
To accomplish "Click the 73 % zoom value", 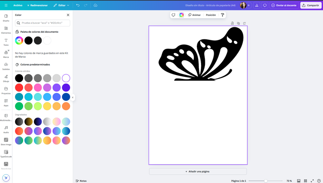I will click(289, 181).
